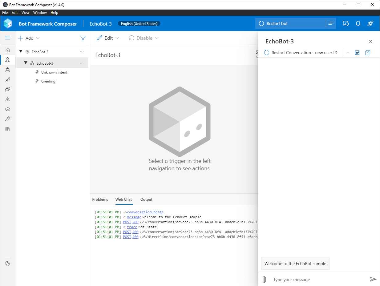Viewport: 380px width, 286px height.
Task: Open more options for root EchoBot-3 project
Action: [x=82, y=52]
